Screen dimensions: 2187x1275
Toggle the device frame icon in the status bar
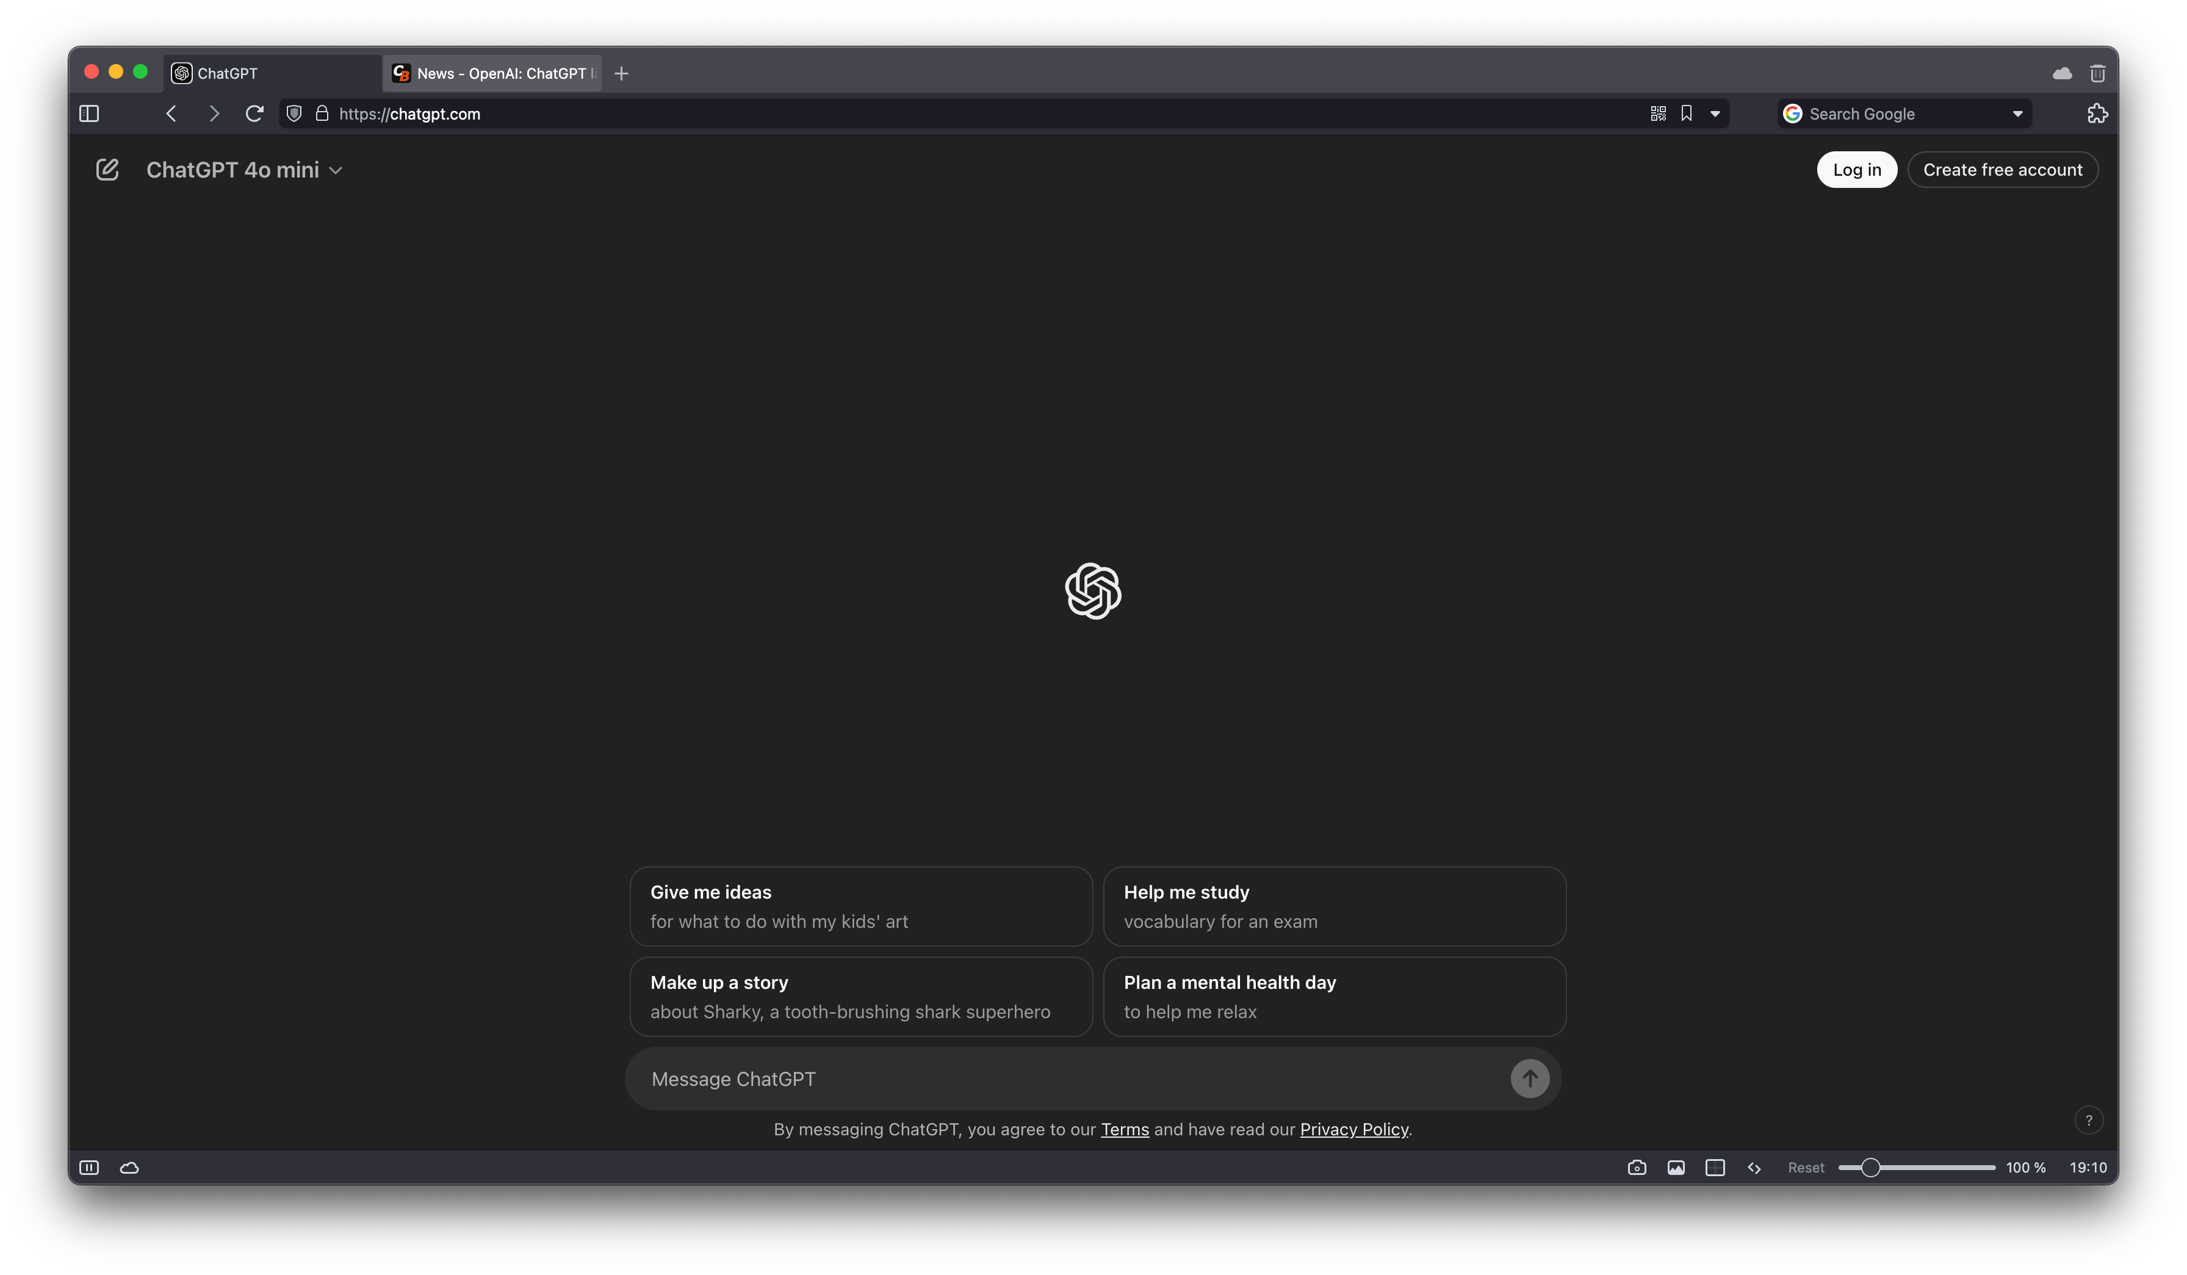(x=1715, y=1168)
